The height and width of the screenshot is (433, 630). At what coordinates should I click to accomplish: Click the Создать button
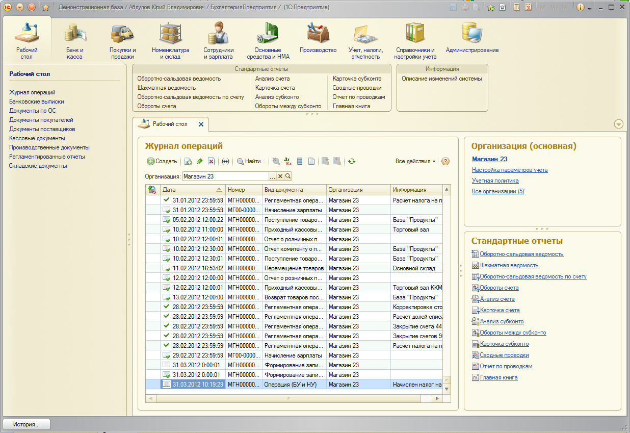click(x=162, y=161)
